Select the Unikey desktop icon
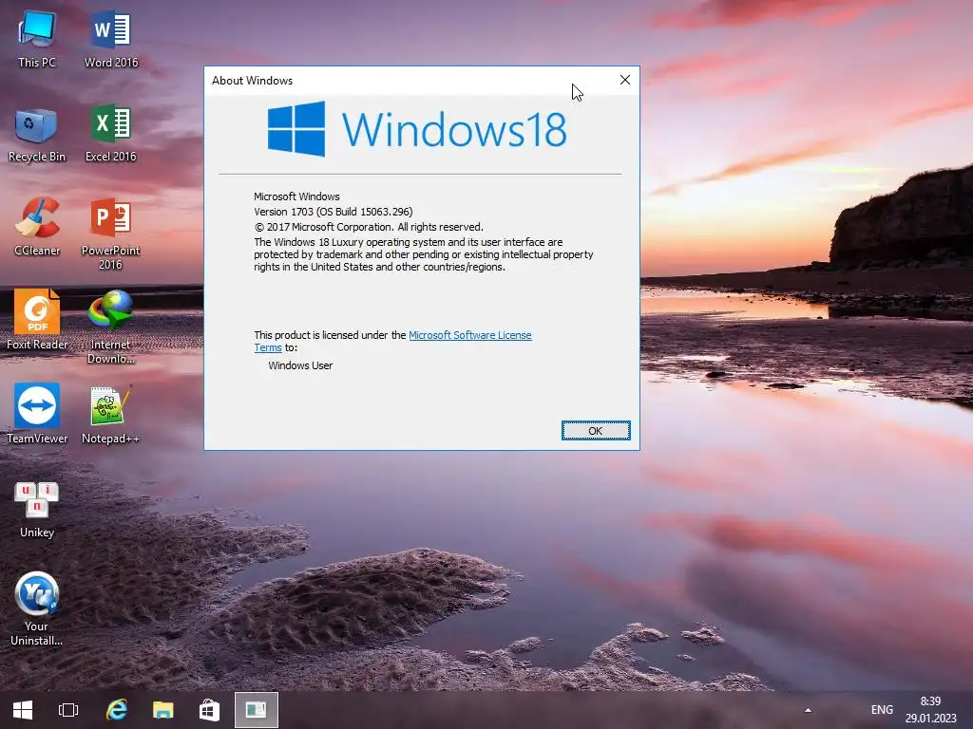This screenshot has width=973, height=729. click(37, 510)
